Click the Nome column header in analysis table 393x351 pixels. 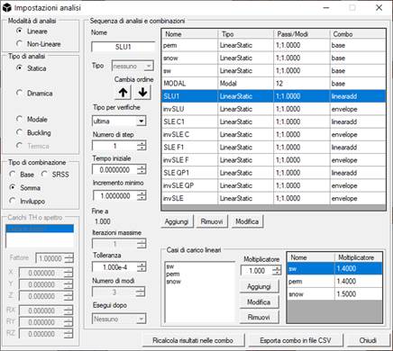(x=190, y=34)
